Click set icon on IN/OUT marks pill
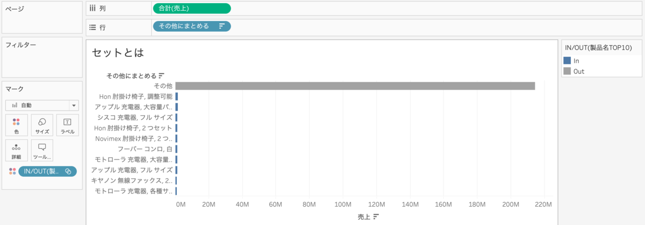 pos(68,171)
